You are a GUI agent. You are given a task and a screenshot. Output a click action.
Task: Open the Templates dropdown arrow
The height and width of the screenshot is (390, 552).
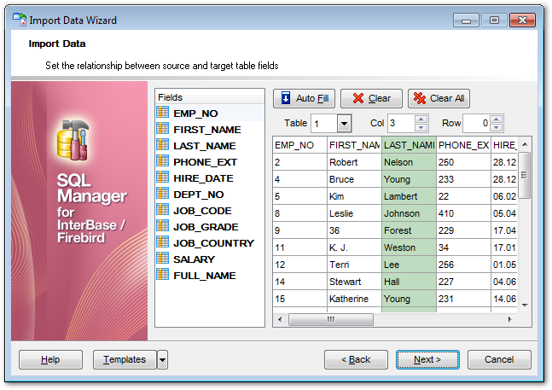click(x=162, y=360)
